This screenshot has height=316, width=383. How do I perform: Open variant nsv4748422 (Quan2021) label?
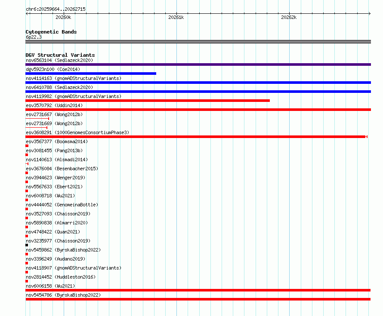[x=53, y=232]
